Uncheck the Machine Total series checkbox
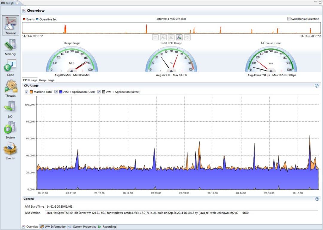This screenshot has height=230, width=323. [26, 92]
